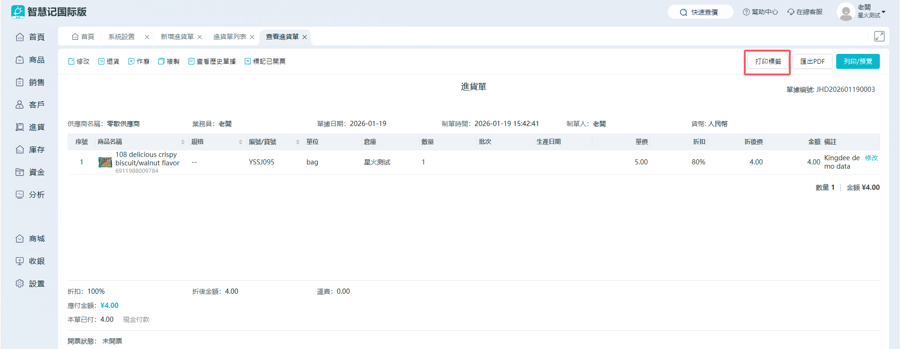Screen dimensions: 900x349
Task: Click the 打印標籤 button
Action: [x=768, y=61]
